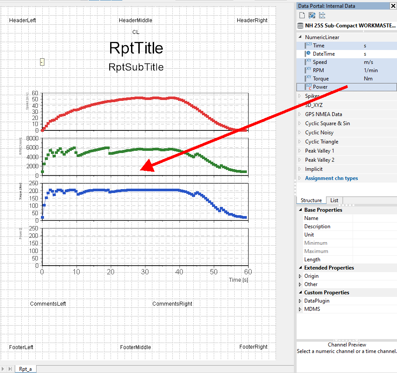Jump to last report sheet arrow
The width and height of the screenshot is (397, 373).
[x=10, y=369]
